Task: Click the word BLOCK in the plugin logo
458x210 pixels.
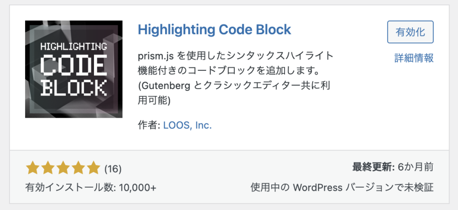Action: (x=74, y=88)
